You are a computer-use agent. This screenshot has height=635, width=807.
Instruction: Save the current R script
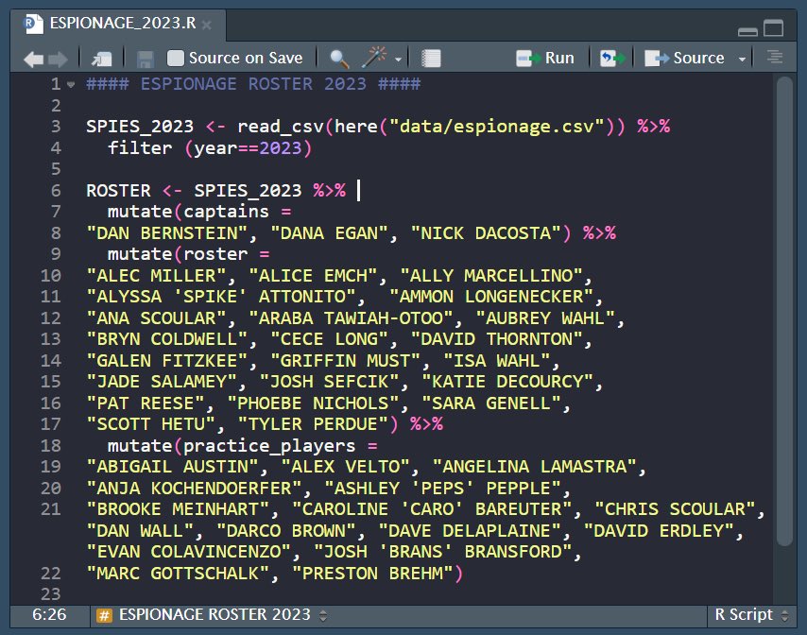coord(146,59)
